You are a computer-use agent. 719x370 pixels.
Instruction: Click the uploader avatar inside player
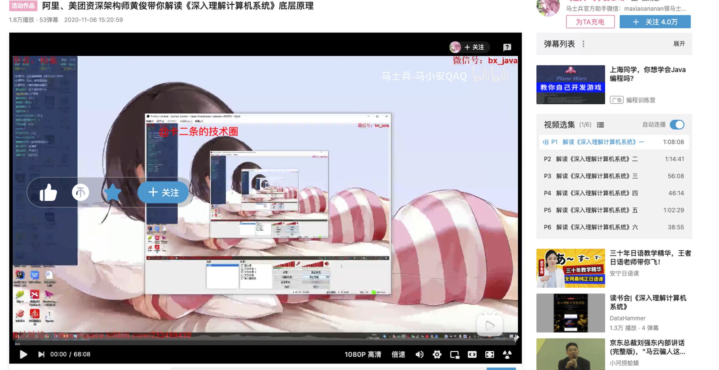[x=455, y=47]
